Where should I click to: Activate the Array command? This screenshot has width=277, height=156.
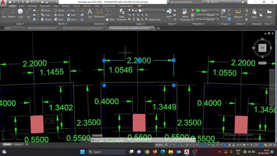point(71,19)
